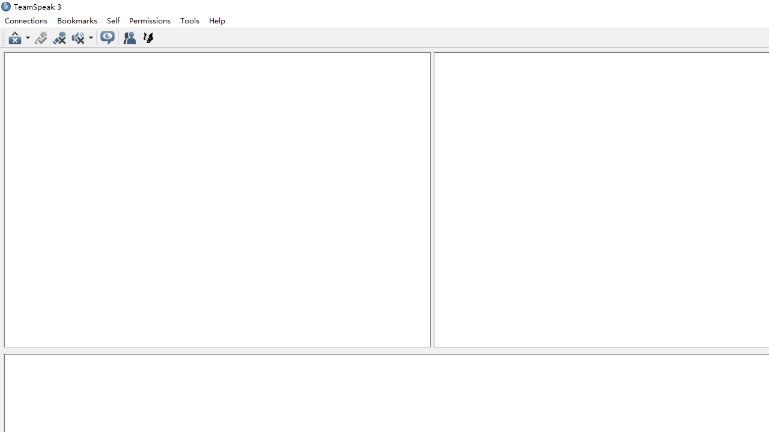Disconnect from the current server
769x432 pixels.
[15, 38]
